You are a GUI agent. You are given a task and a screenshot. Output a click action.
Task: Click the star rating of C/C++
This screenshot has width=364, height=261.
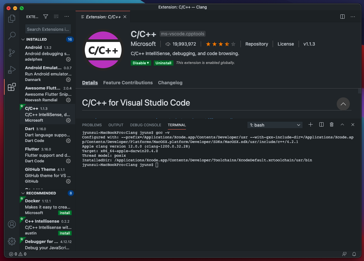(220, 44)
